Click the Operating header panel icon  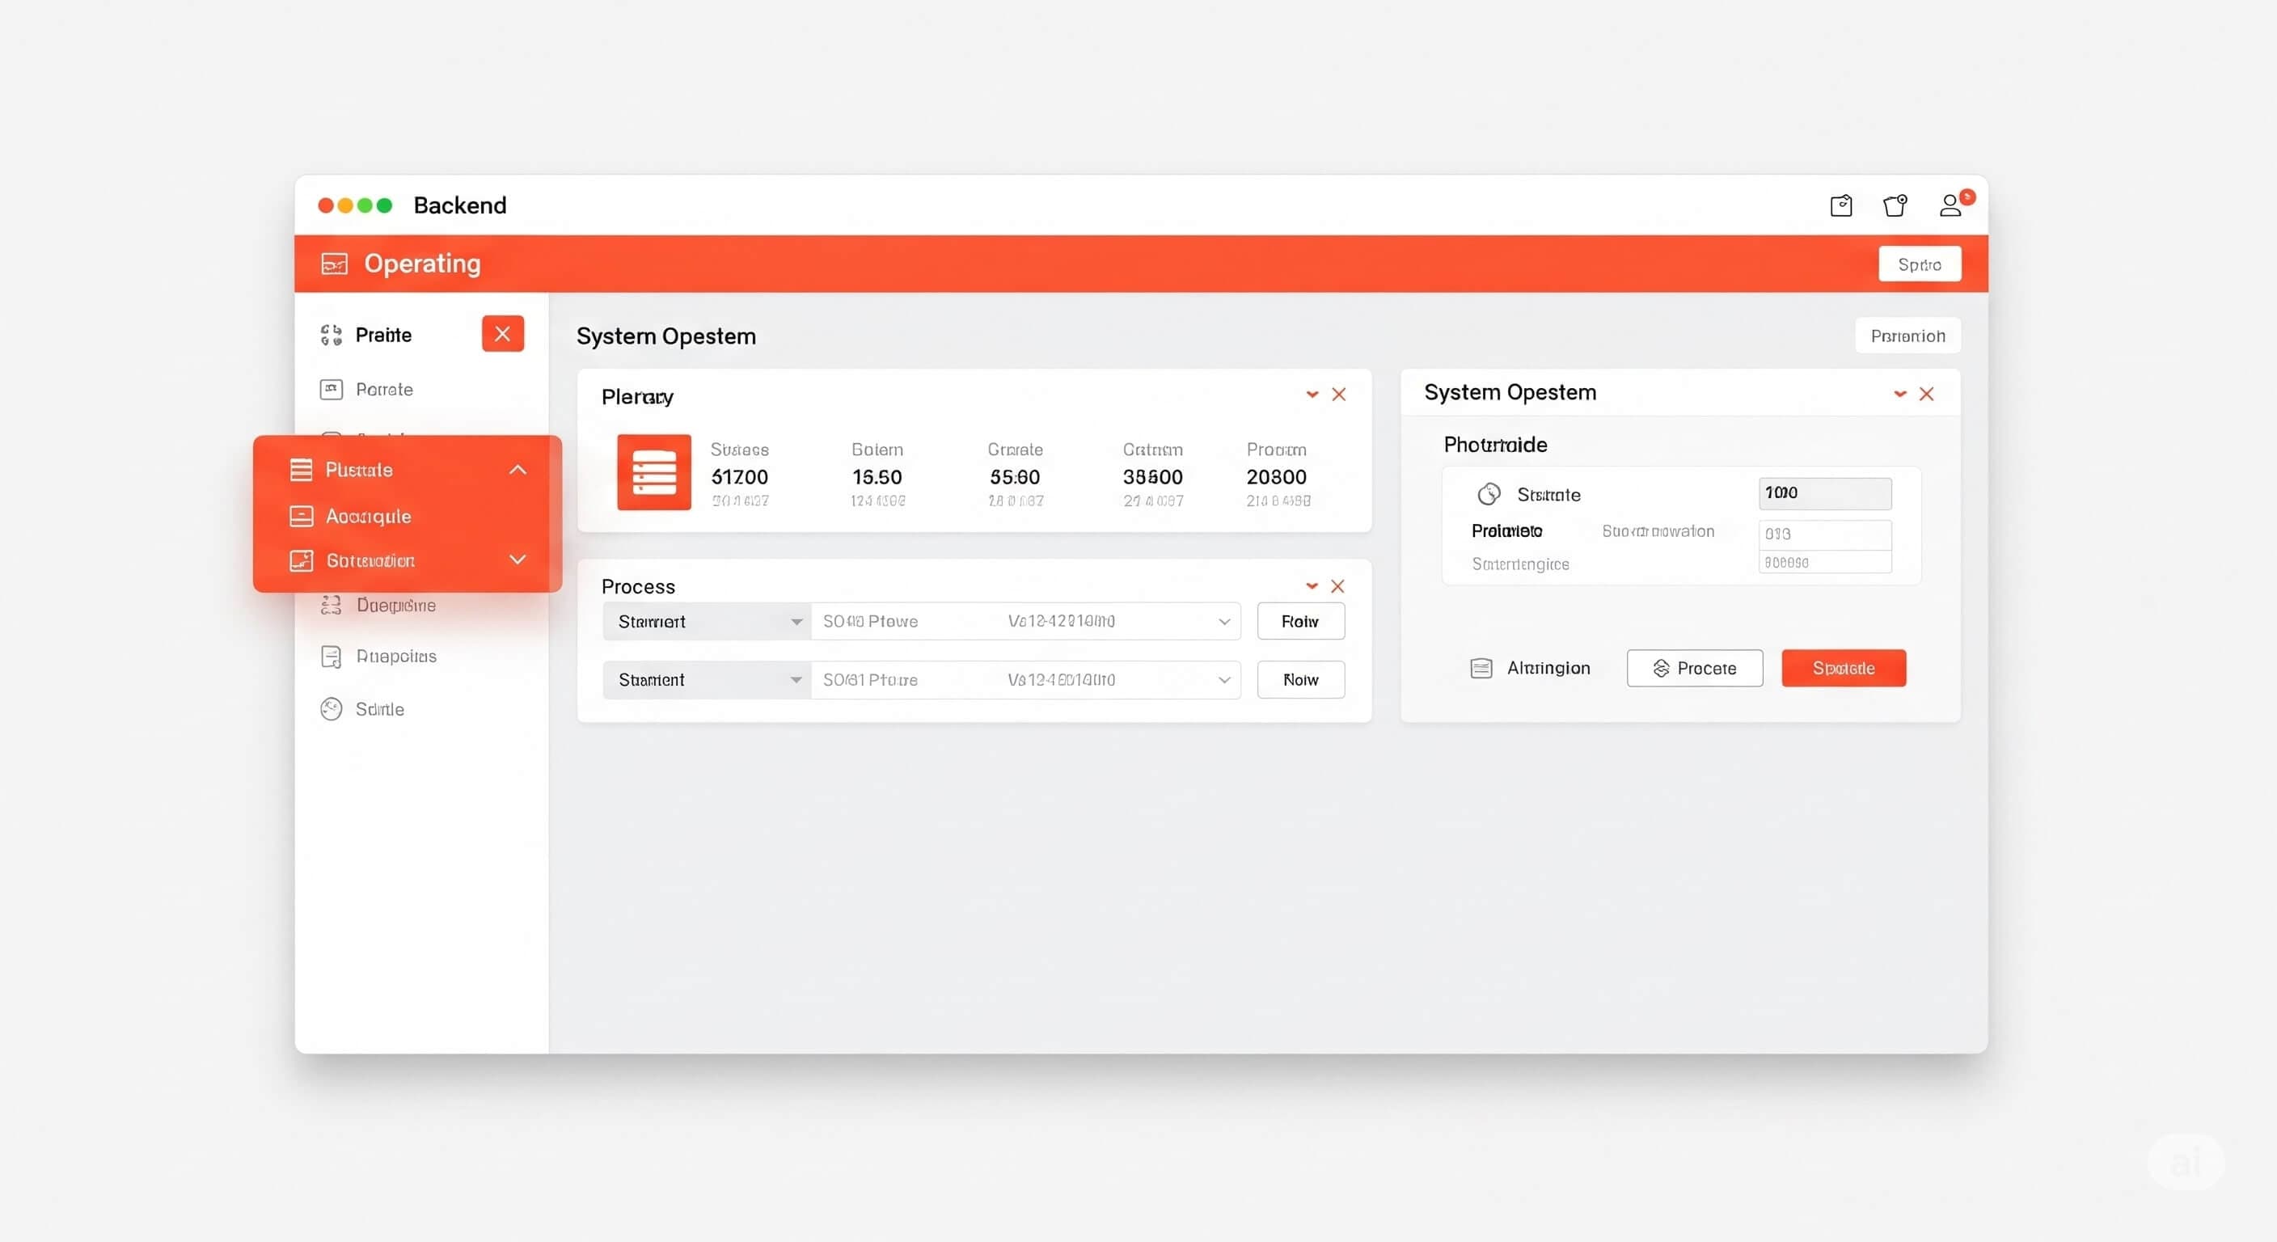[334, 264]
